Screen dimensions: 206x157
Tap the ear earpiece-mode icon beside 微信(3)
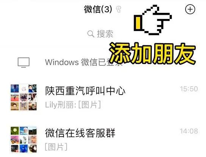coord(119,9)
